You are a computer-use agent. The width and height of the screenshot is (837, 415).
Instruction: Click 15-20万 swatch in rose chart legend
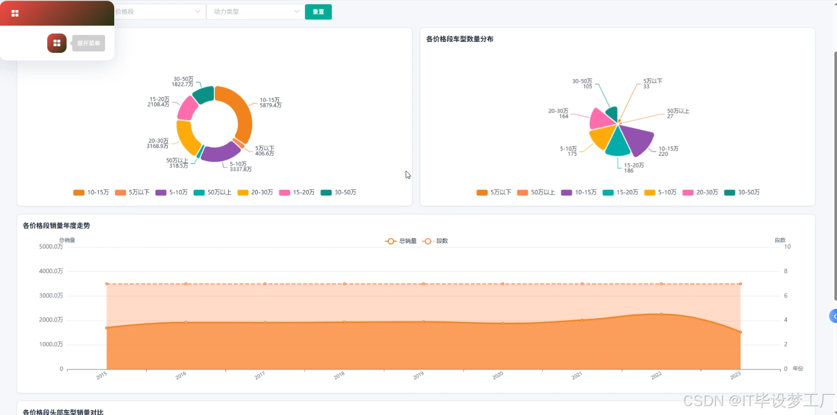tap(608, 193)
